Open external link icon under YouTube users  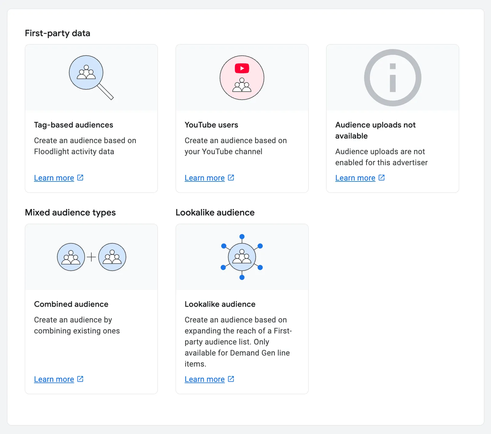point(231,177)
